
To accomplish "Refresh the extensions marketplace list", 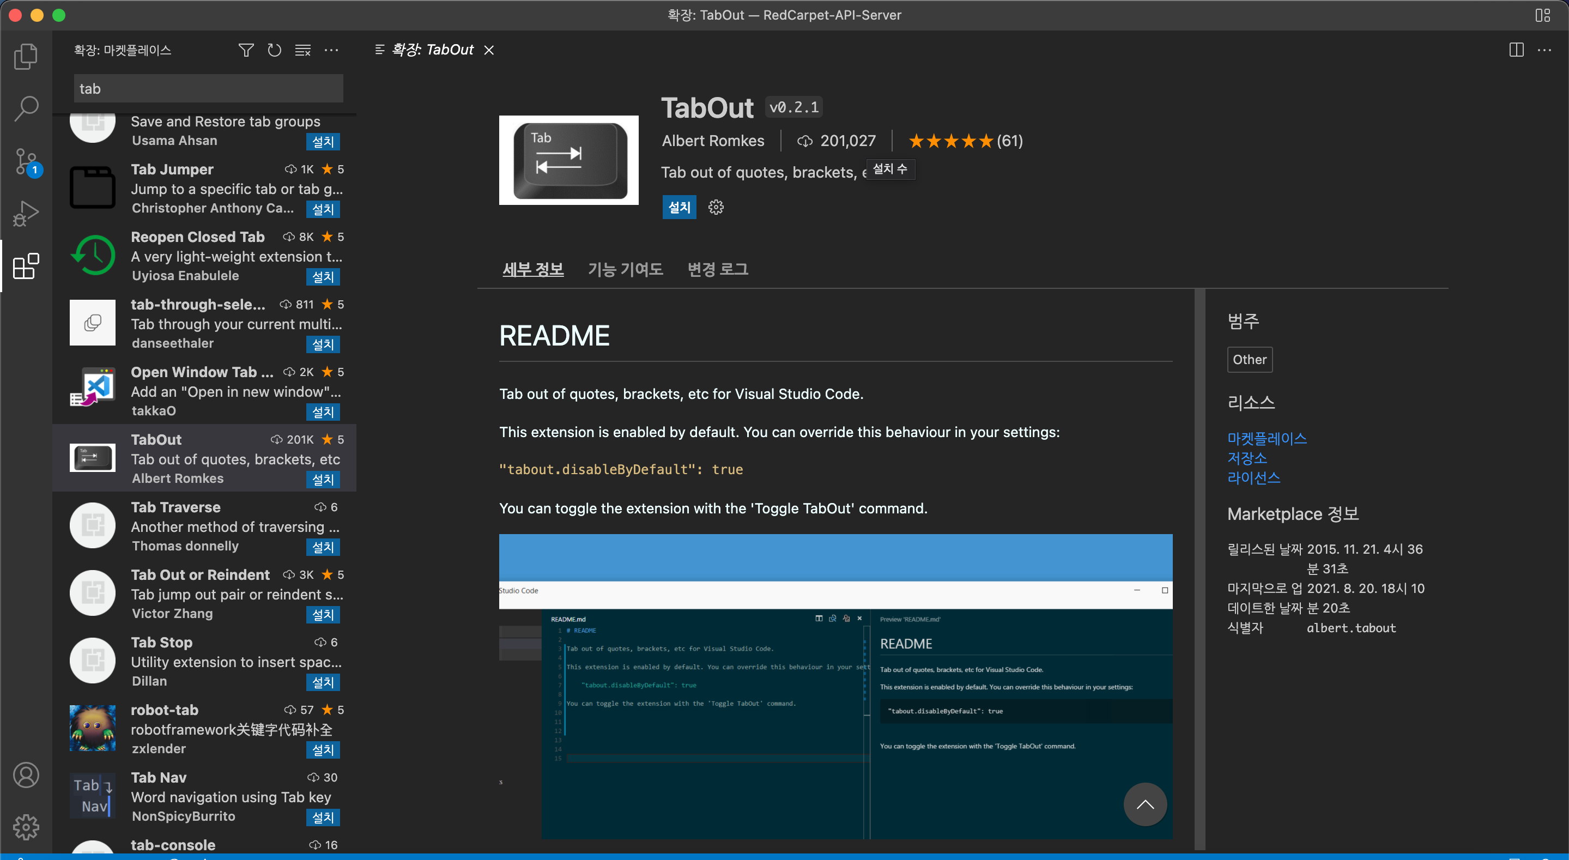I will tap(274, 50).
